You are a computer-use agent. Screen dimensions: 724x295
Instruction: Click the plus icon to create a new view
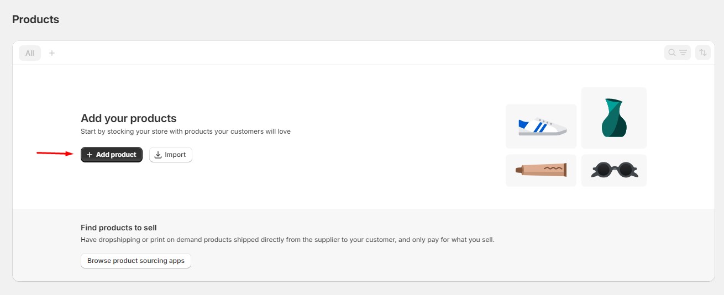(52, 53)
